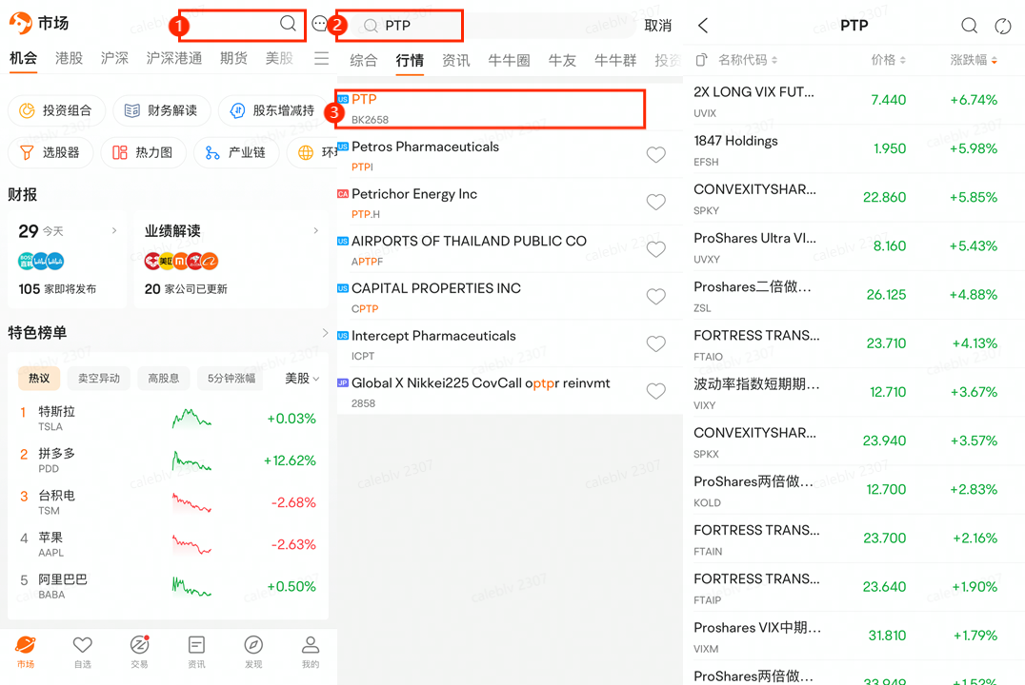Screen dimensions: 1025x685
Task: Go to 交易 in bottom navigation
Action: coord(139,652)
